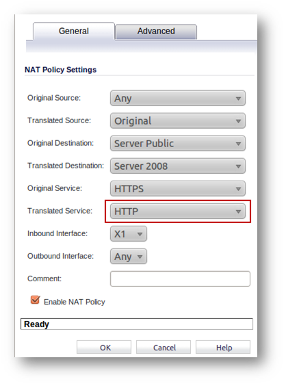Open the Translated Source dropdown
The height and width of the screenshot is (386, 286).
178,121
